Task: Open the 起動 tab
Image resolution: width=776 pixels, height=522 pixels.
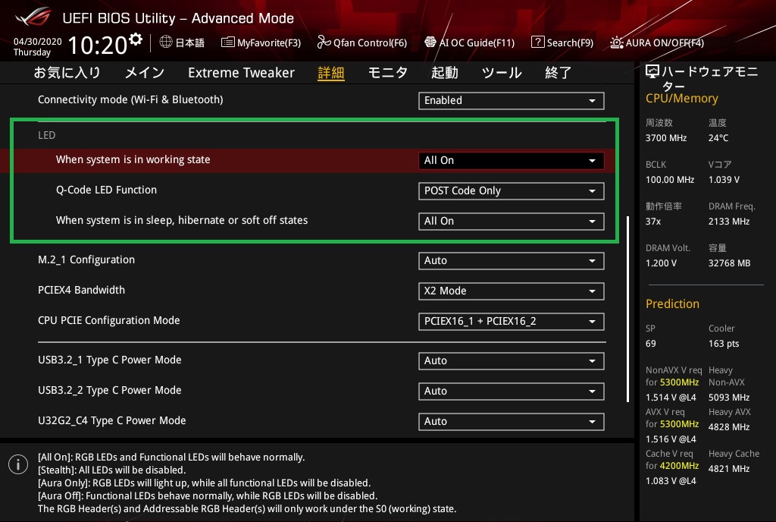Action: click(444, 73)
